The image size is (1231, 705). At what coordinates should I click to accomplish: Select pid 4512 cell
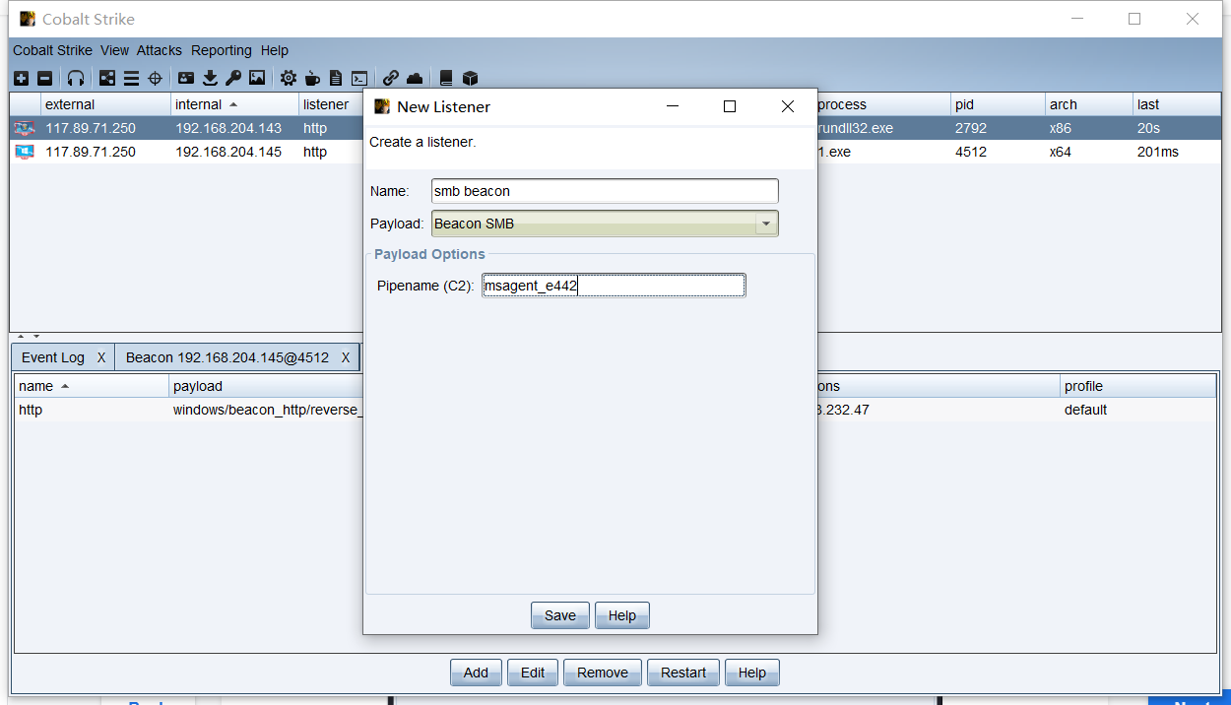(x=998, y=152)
